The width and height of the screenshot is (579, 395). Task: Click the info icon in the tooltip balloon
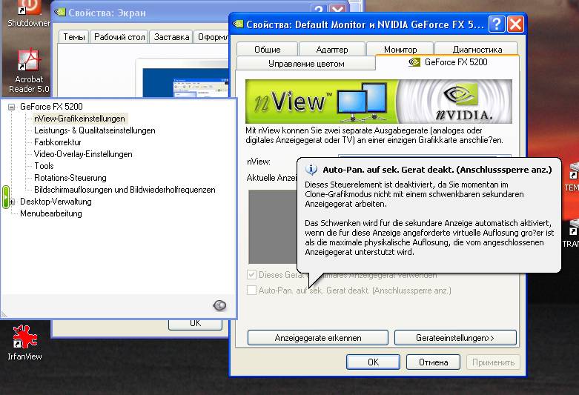(x=311, y=170)
